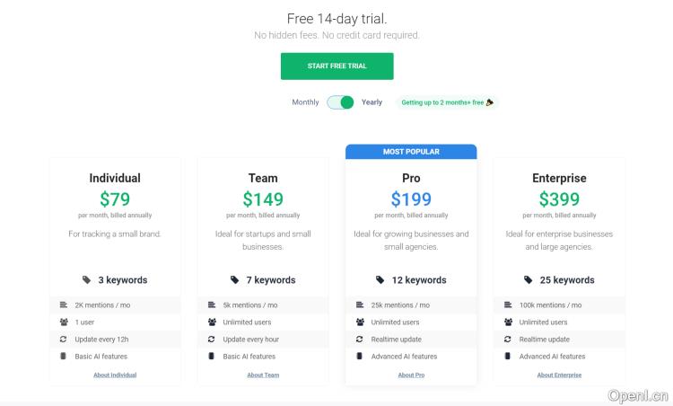673x406 pixels.
Task: Start the free trial
Action: (336, 66)
